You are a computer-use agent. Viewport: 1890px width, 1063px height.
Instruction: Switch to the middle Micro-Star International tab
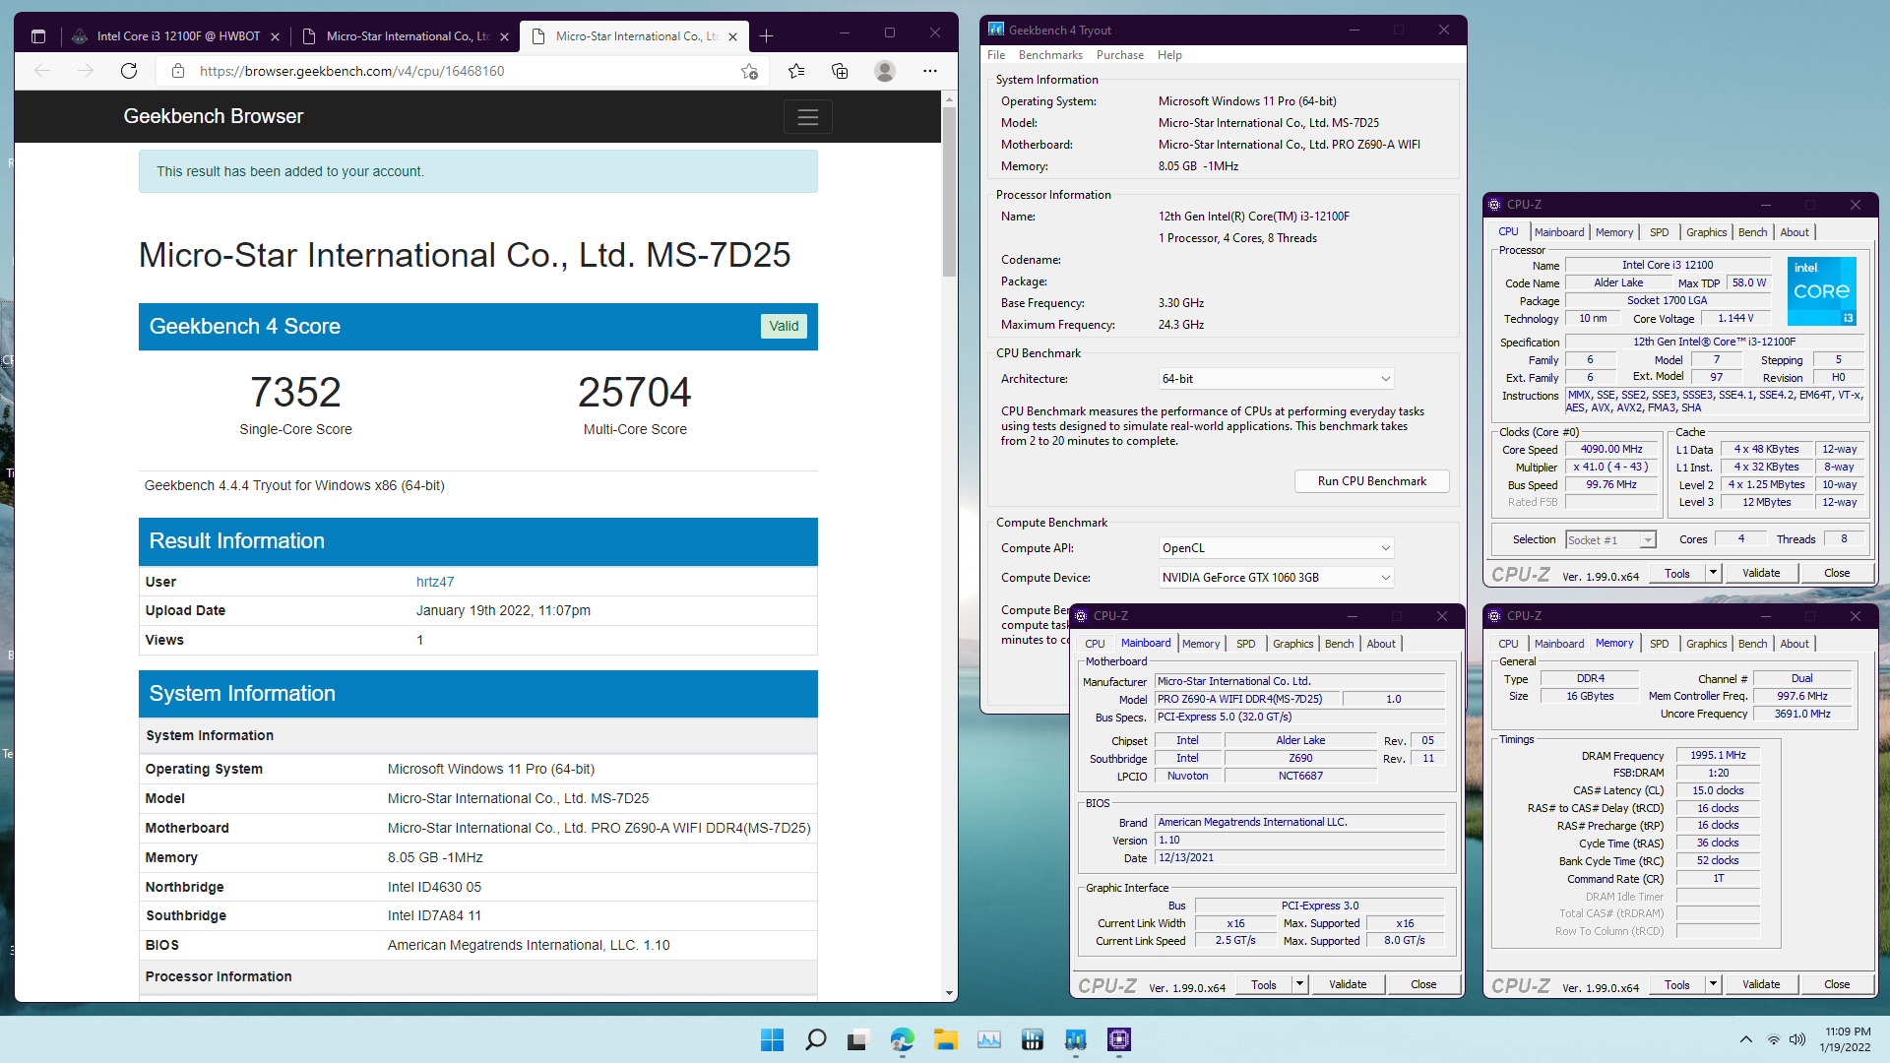(406, 36)
